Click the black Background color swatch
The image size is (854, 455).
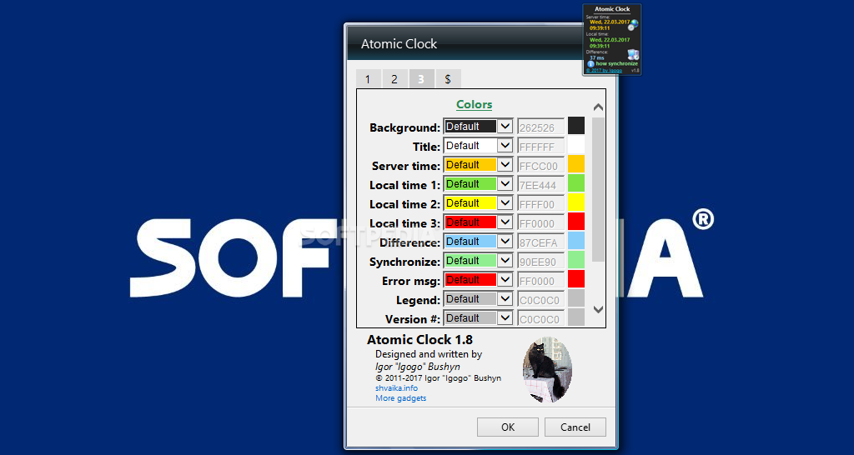(x=576, y=126)
